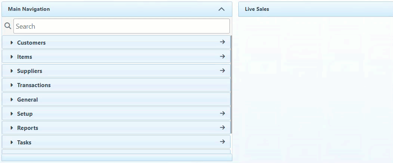Expand the Tasks disclosure triangle

click(x=12, y=143)
